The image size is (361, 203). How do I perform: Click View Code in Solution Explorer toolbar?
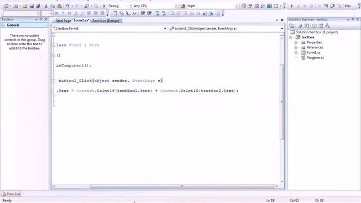click(315, 26)
